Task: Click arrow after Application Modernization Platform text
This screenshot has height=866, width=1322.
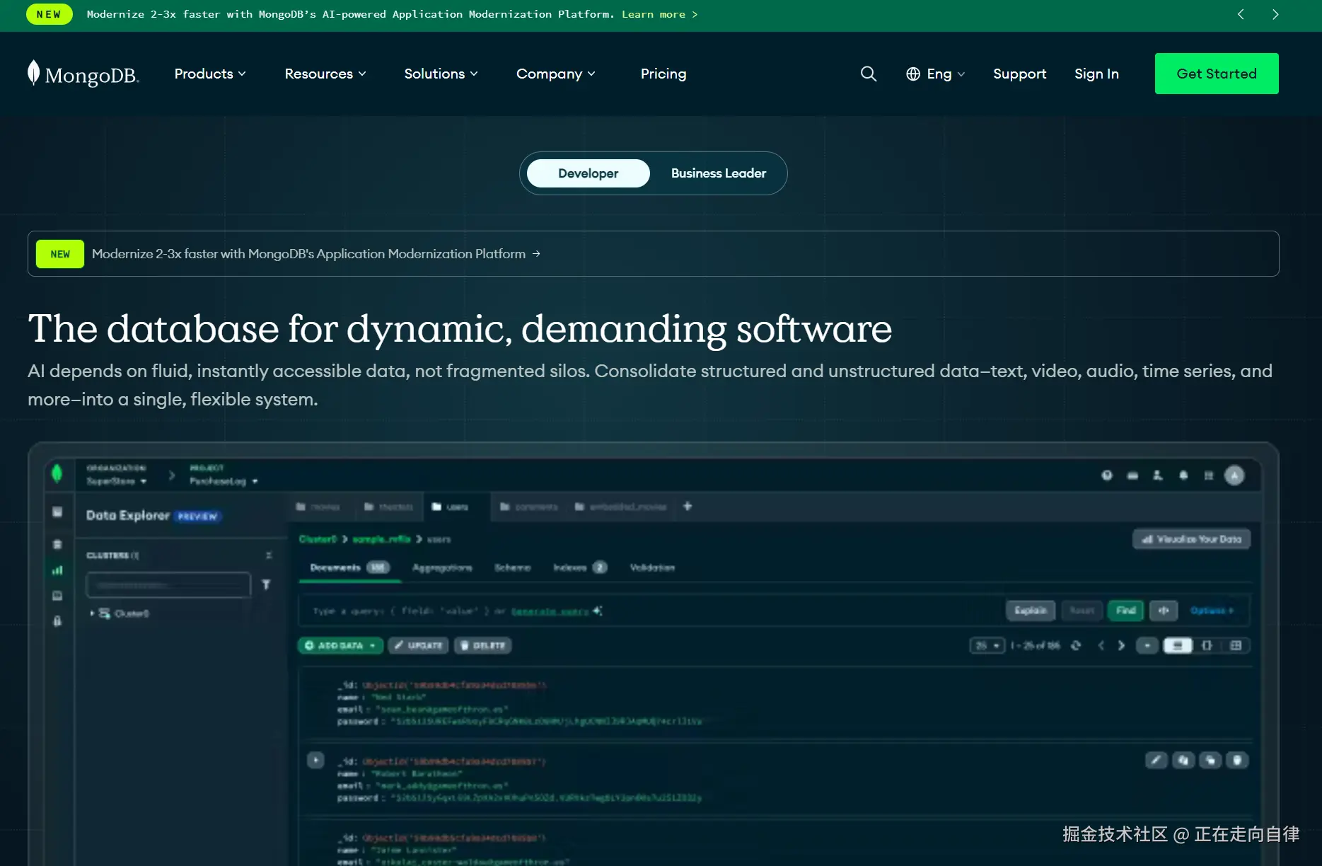Action: point(536,254)
